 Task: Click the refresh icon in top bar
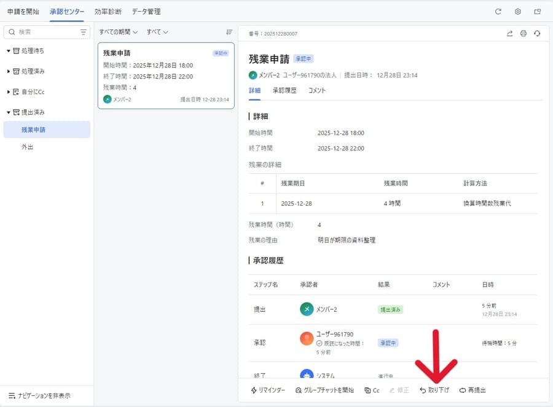(498, 12)
